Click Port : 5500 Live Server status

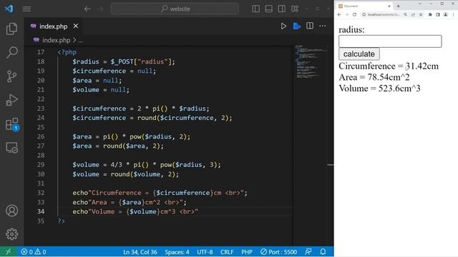tap(278, 252)
